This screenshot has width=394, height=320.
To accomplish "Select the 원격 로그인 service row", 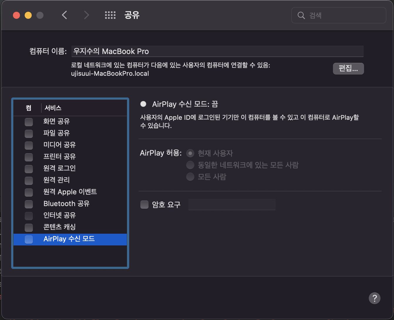I will tap(70, 169).
